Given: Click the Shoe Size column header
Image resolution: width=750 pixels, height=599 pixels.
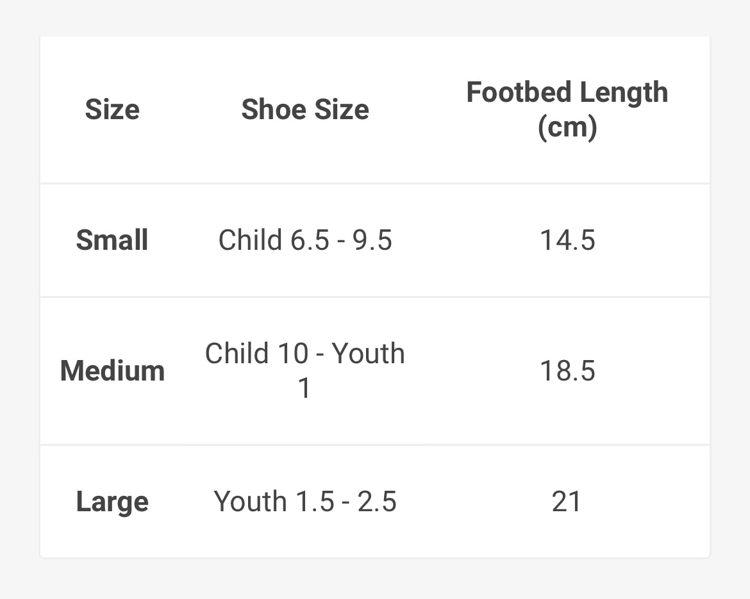Looking at the screenshot, I should [305, 110].
